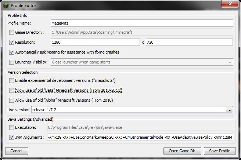Click the resolution height field showing 720

point(189,42)
